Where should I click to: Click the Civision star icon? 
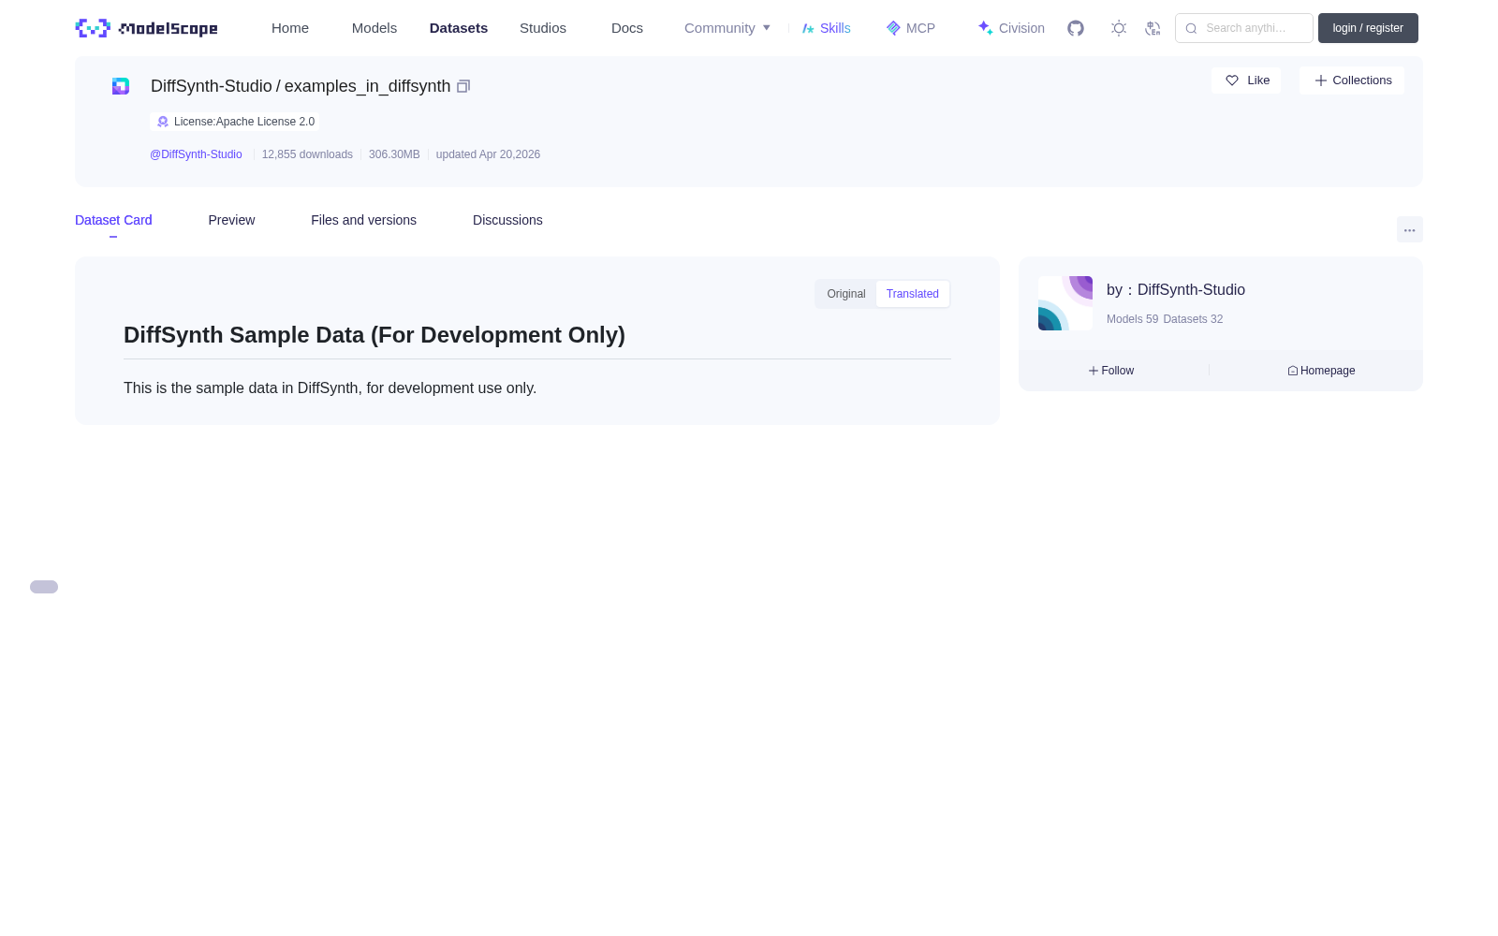click(x=985, y=28)
